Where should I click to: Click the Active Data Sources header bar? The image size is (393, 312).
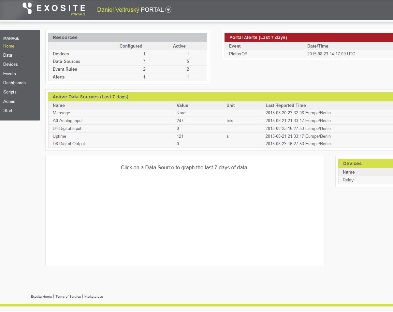(x=221, y=97)
